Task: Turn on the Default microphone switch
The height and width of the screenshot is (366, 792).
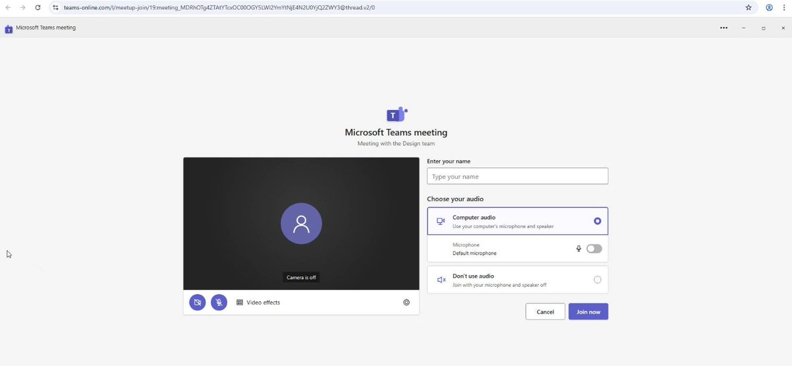Action: 594,249
